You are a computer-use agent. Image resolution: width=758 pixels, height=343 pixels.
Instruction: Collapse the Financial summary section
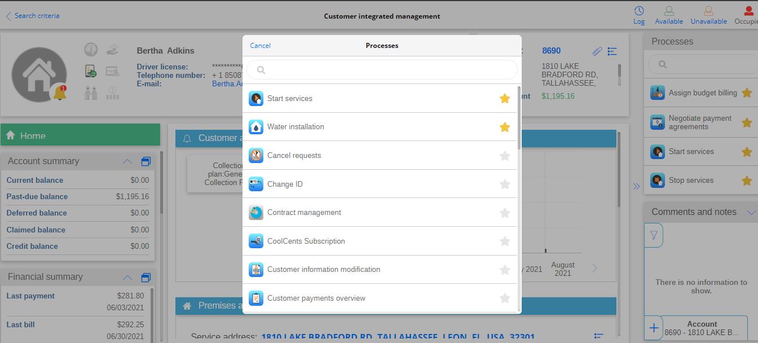pos(127,277)
